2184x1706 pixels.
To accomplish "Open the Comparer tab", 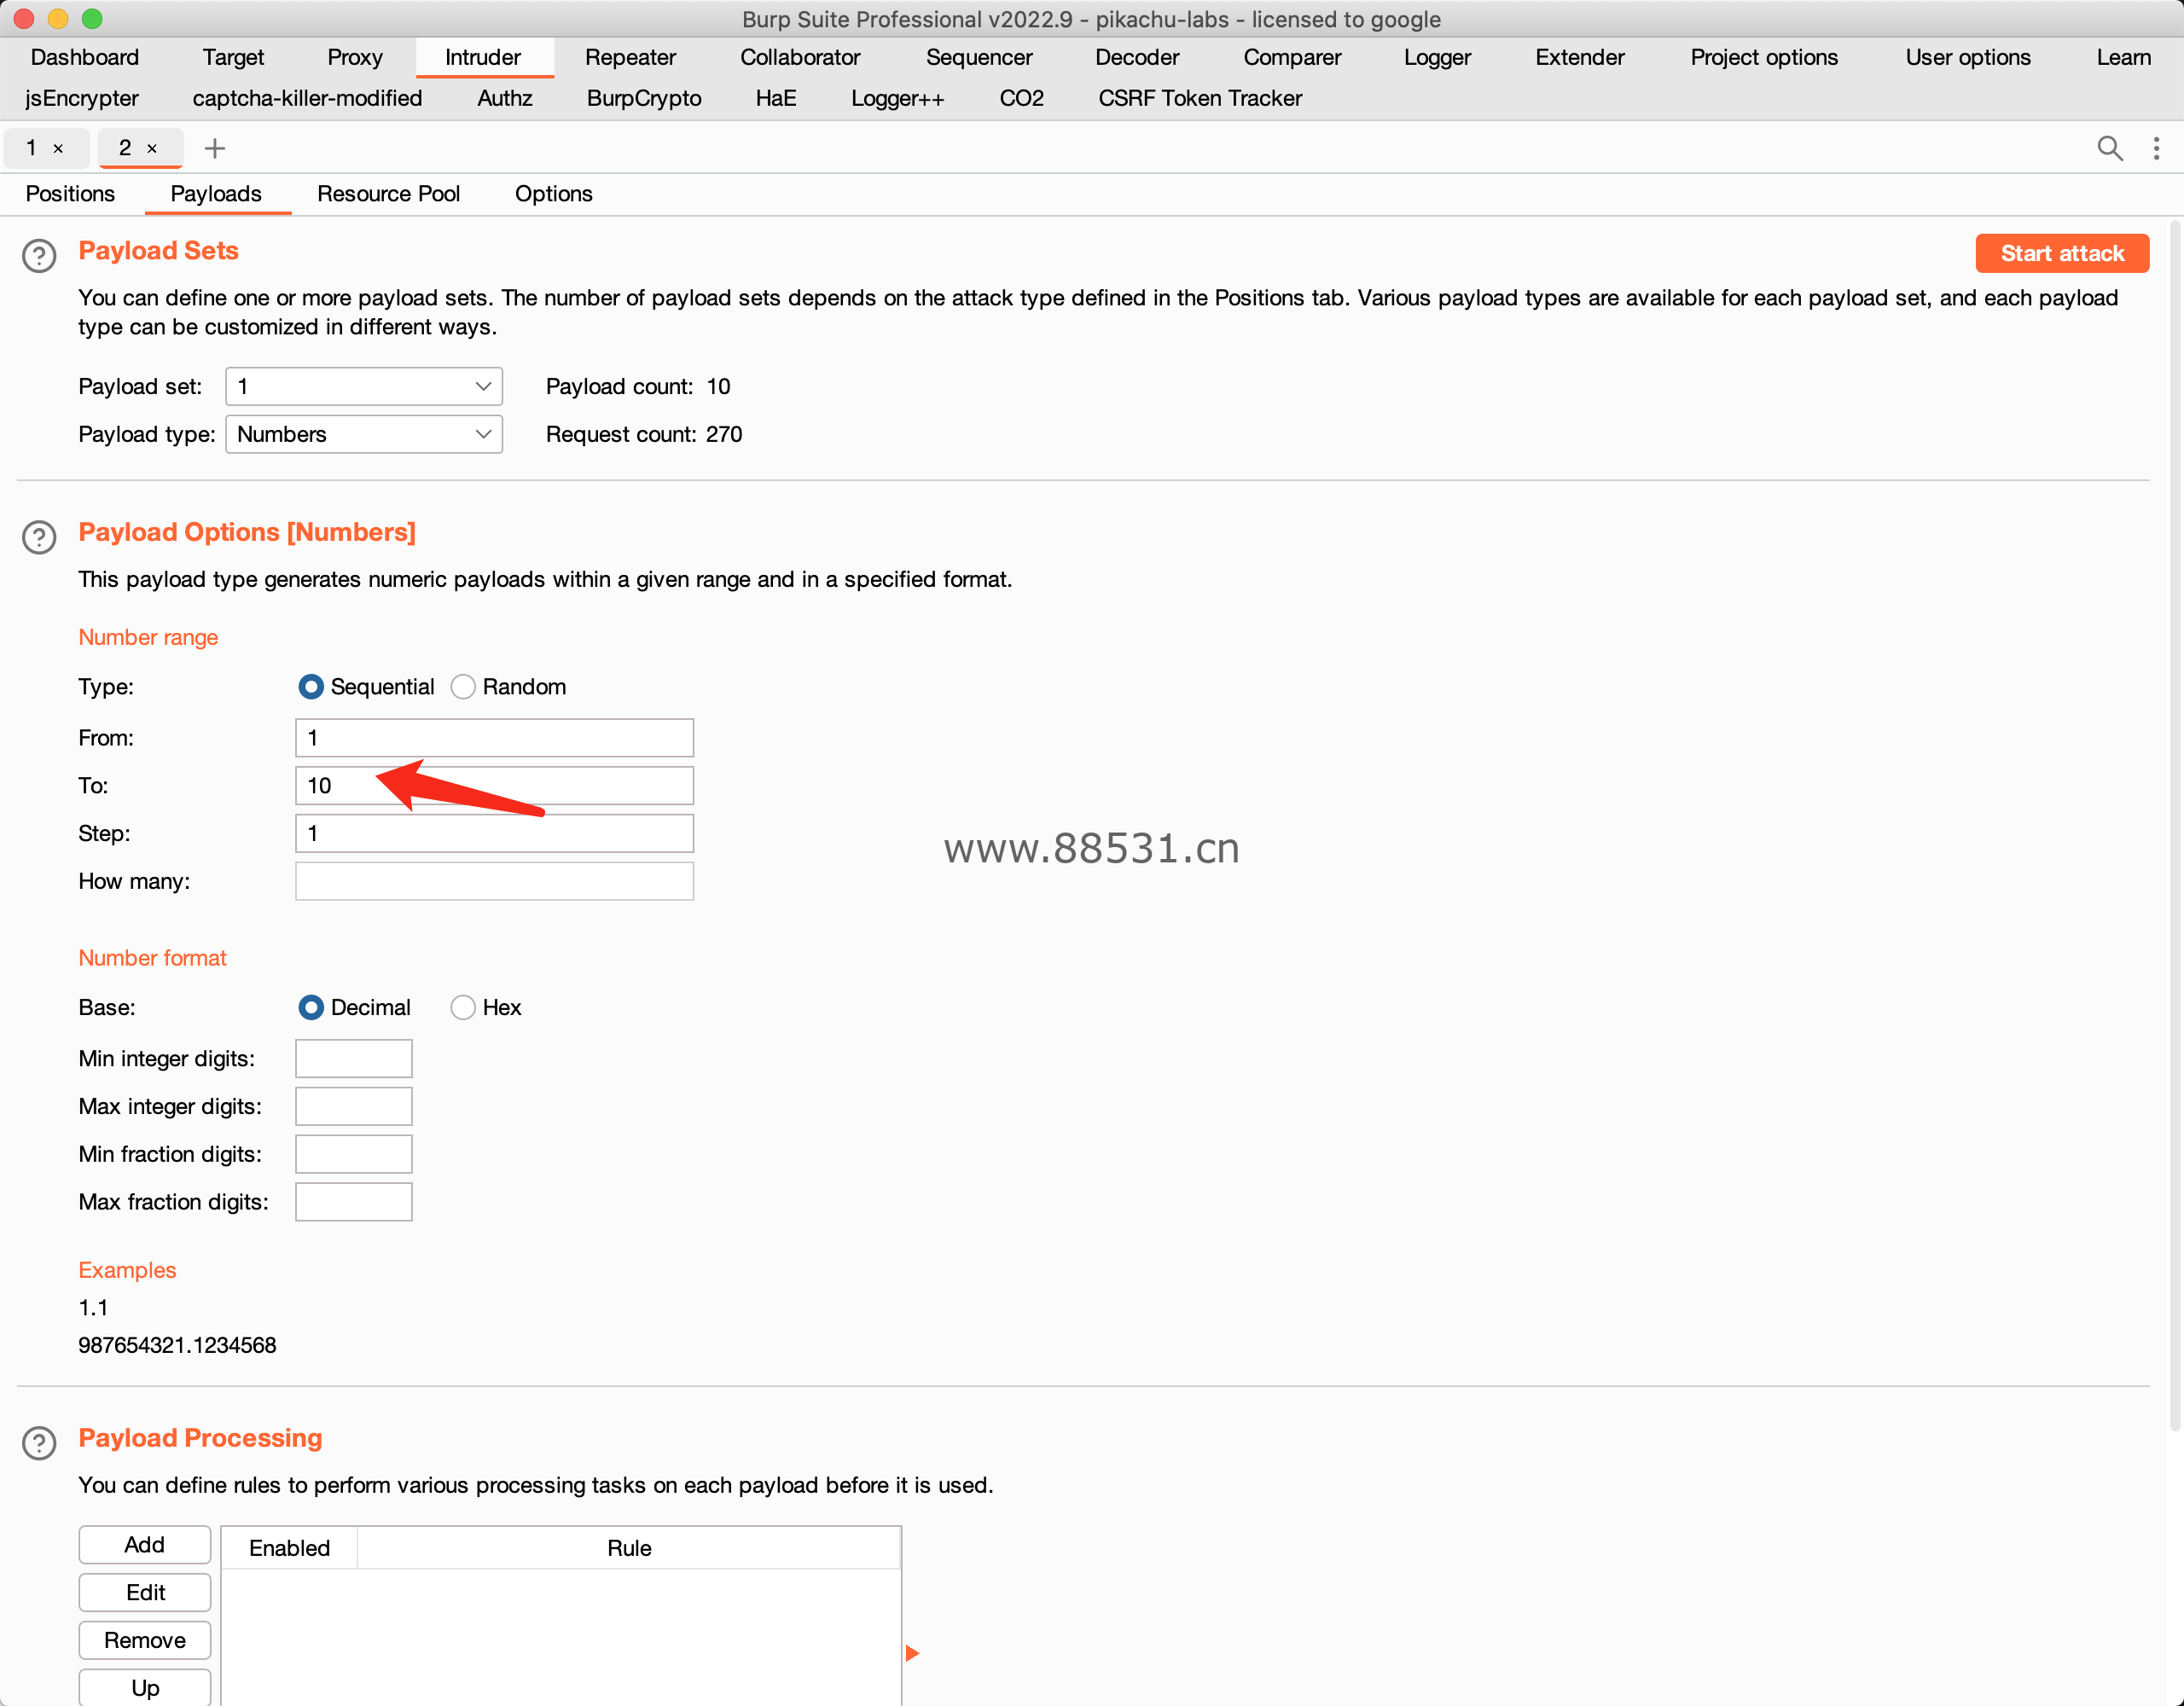I will [x=1292, y=57].
